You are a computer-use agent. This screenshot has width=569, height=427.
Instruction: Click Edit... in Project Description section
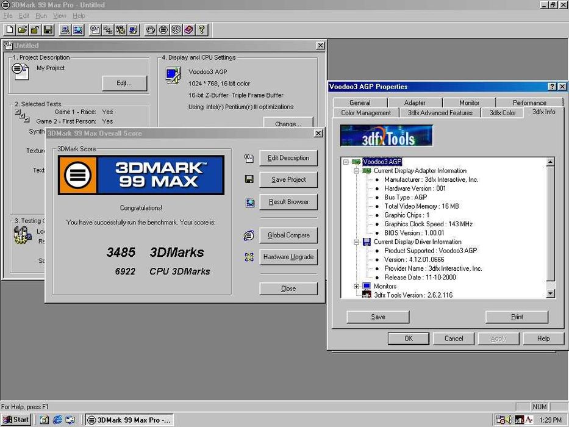click(x=124, y=83)
